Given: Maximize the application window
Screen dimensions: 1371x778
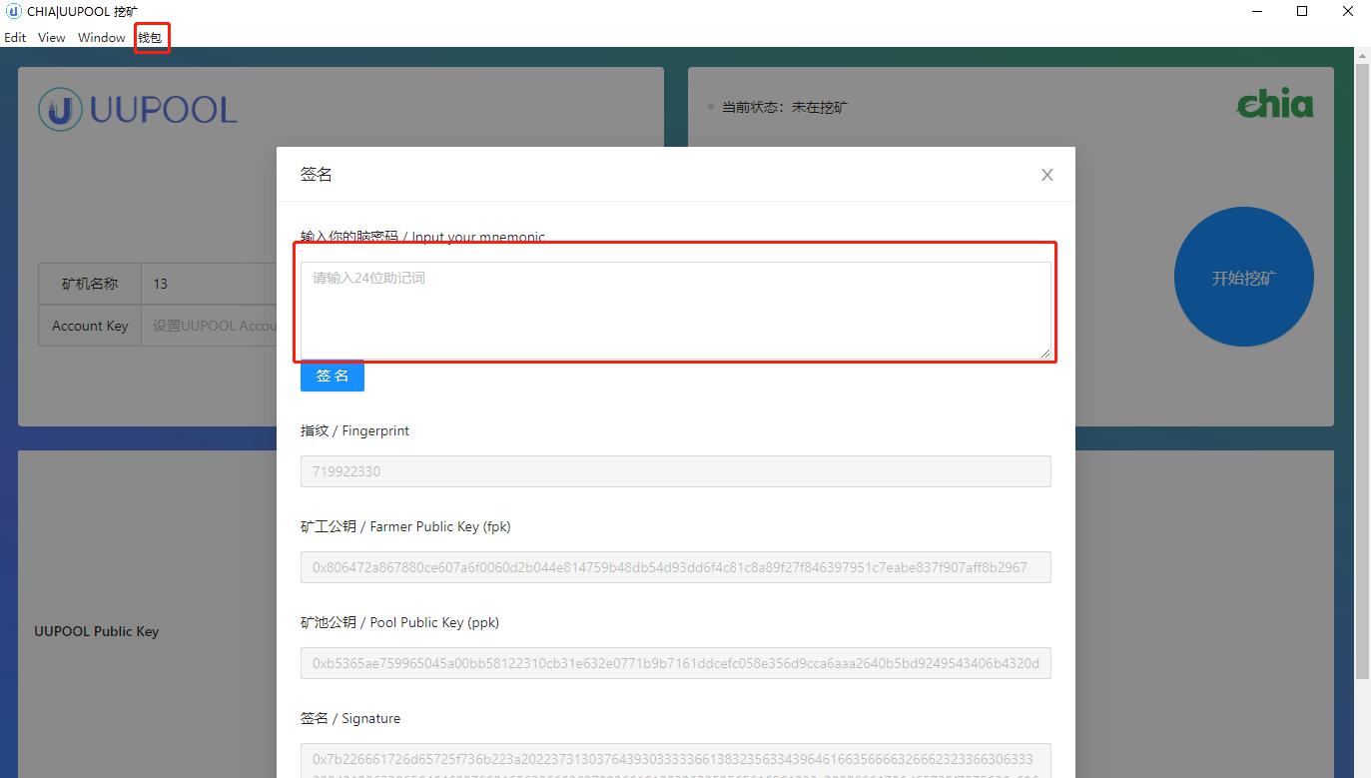Looking at the screenshot, I should click(x=1302, y=11).
